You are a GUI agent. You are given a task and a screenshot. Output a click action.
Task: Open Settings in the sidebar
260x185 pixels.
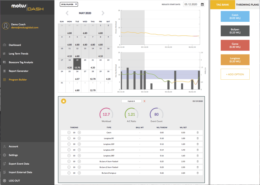tap(13, 155)
